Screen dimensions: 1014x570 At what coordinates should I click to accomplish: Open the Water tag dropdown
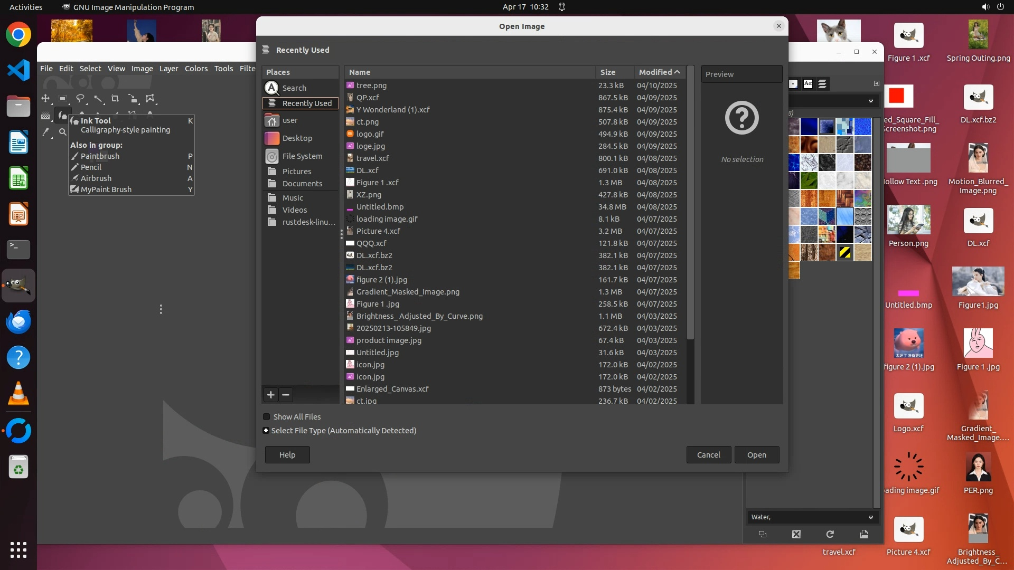click(x=870, y=517)
